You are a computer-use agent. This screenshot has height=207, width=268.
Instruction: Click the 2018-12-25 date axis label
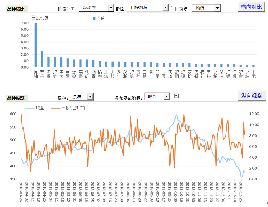[241, 193]
